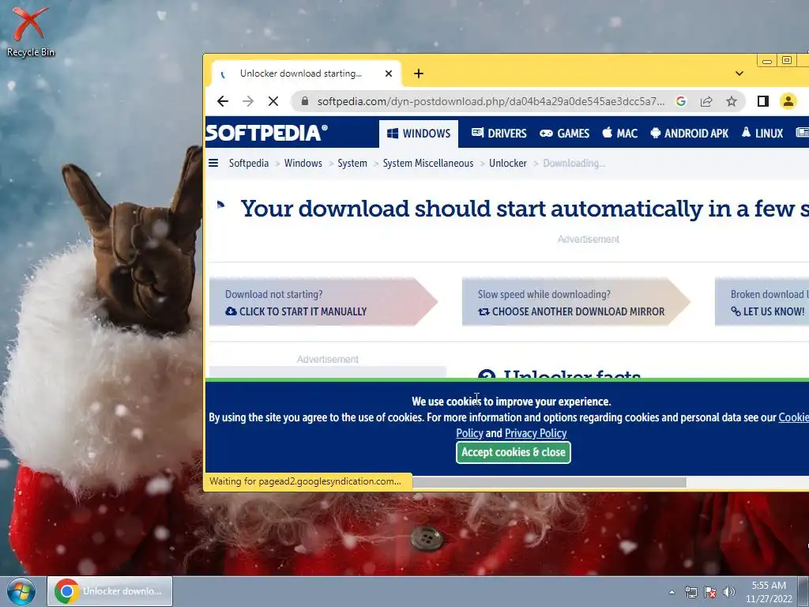
Task: Open the Chrome profile avatar
Action: [788, 101]
